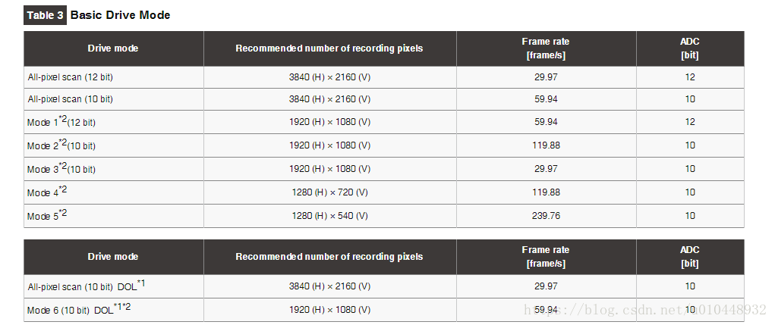This screenshot has height=325, width=775.
Task: Click the Frame rate header in top table
Action: click(546, 48)
